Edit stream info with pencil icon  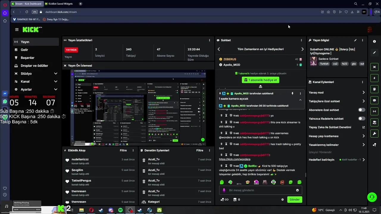(x=355, y=40)
